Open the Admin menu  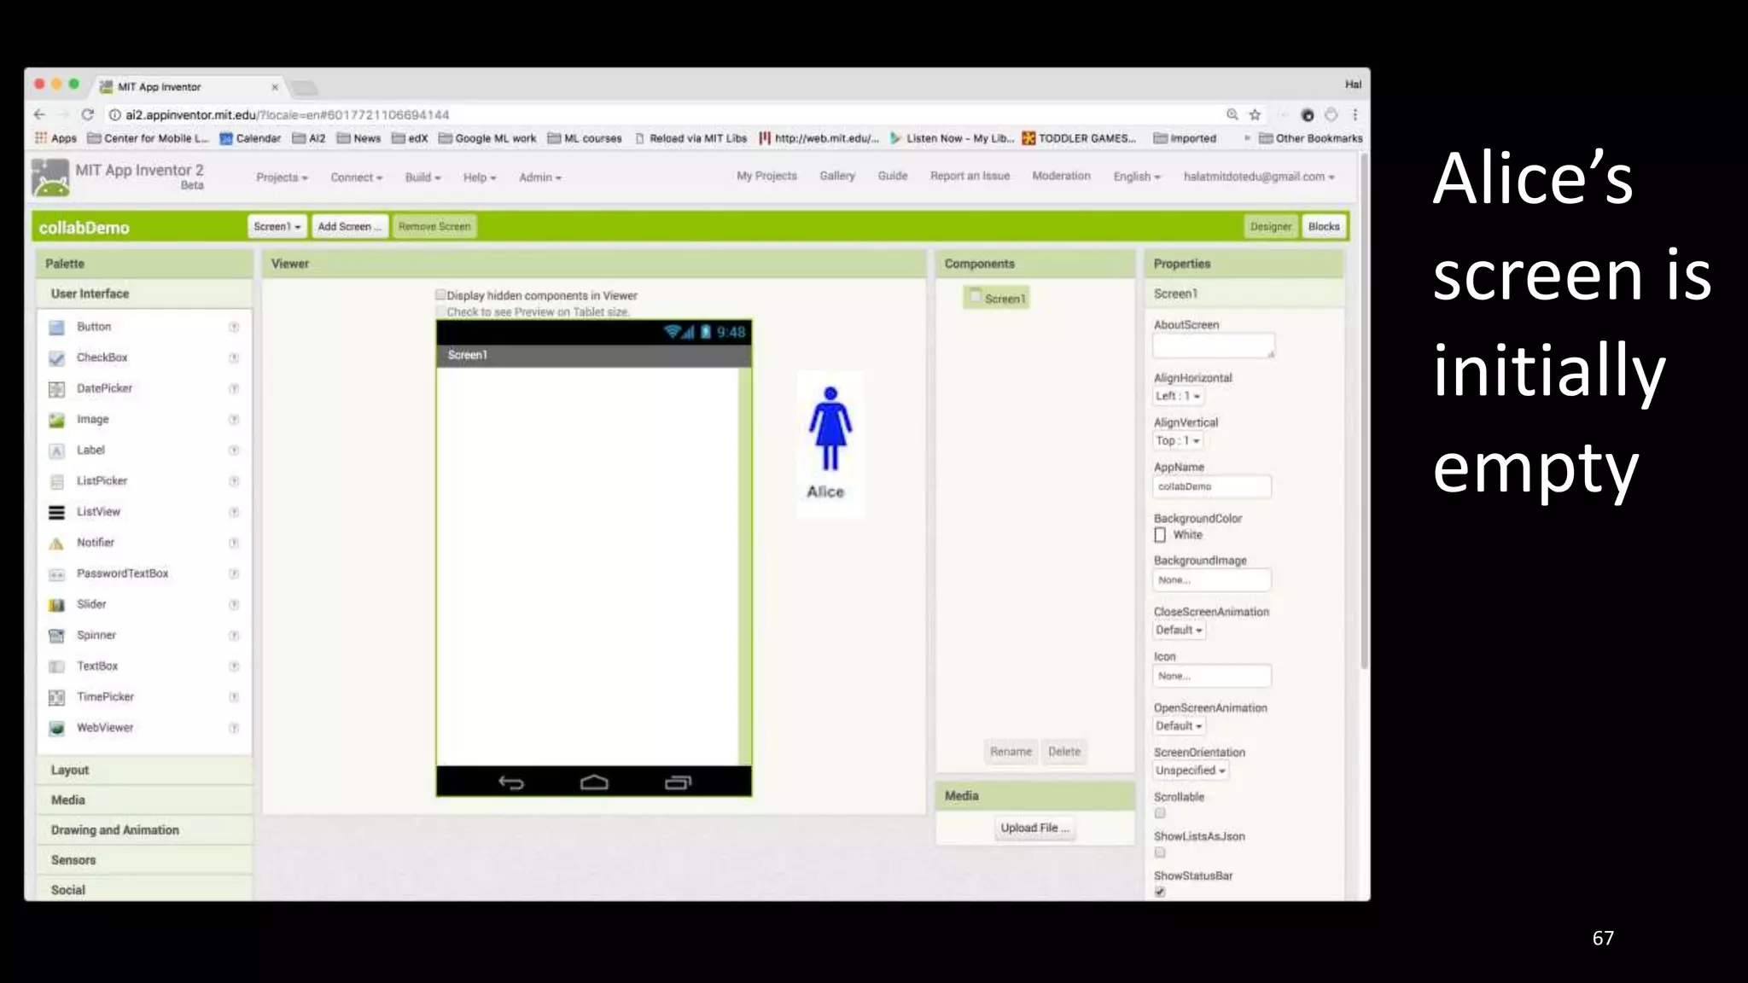540,177
